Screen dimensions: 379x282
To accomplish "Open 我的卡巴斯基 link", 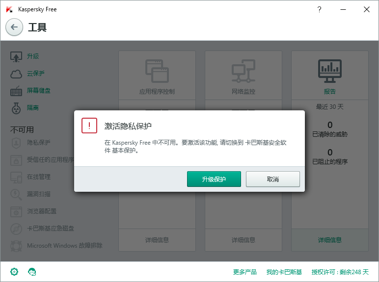I will [284, 272].
